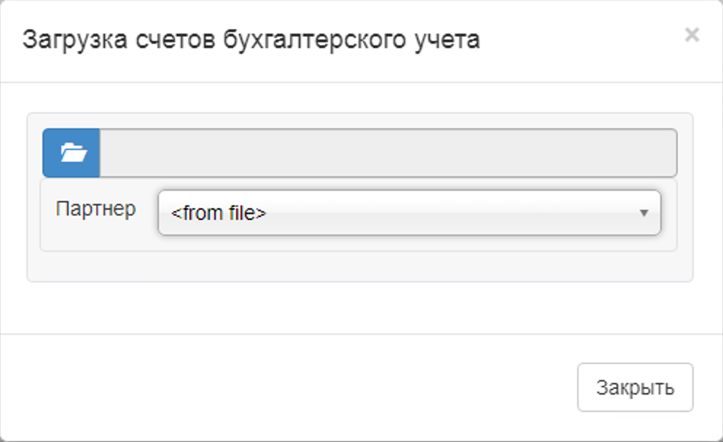Open file chooser with the folder button
Viewport: 723px width, 442px height.
(x=71, y=153)
